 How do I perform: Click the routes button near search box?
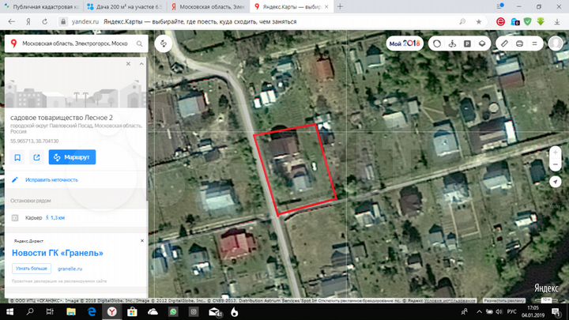[164, 44]
